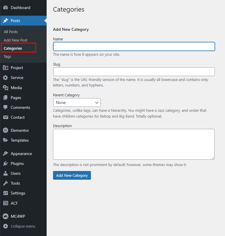Click the Tools wrench icon
This screenshot has width=225, height=236.
[6, 183]
